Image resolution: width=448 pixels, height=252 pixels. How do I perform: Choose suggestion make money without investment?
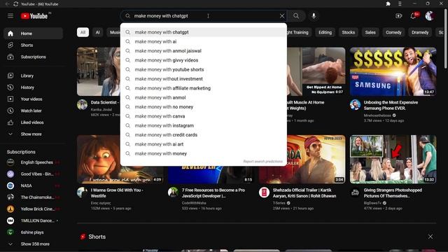(204, 79)
